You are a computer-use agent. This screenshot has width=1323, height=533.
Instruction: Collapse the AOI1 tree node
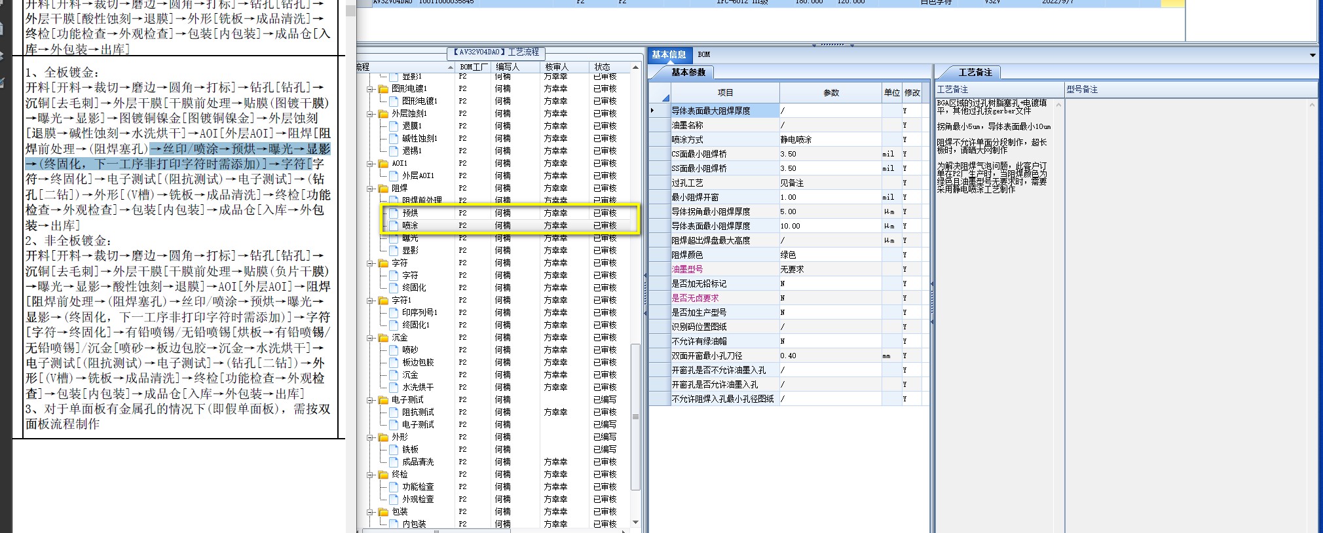click(371, 164)
